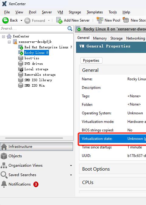Open the Saved Searches dropdown arrow

[71, 175]
